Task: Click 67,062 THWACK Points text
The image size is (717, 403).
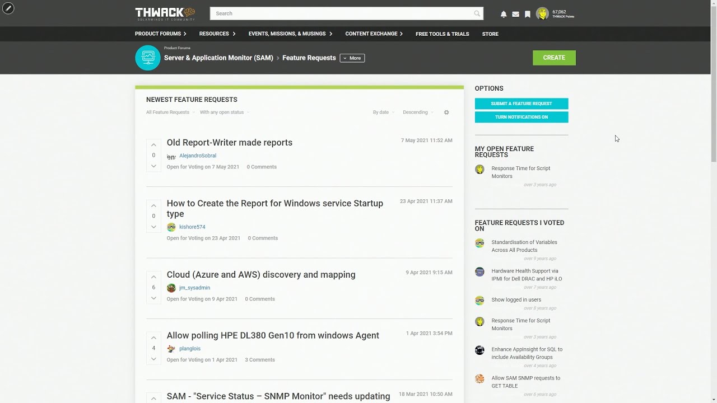Action: pyautogui.click(x=562, y=14)
